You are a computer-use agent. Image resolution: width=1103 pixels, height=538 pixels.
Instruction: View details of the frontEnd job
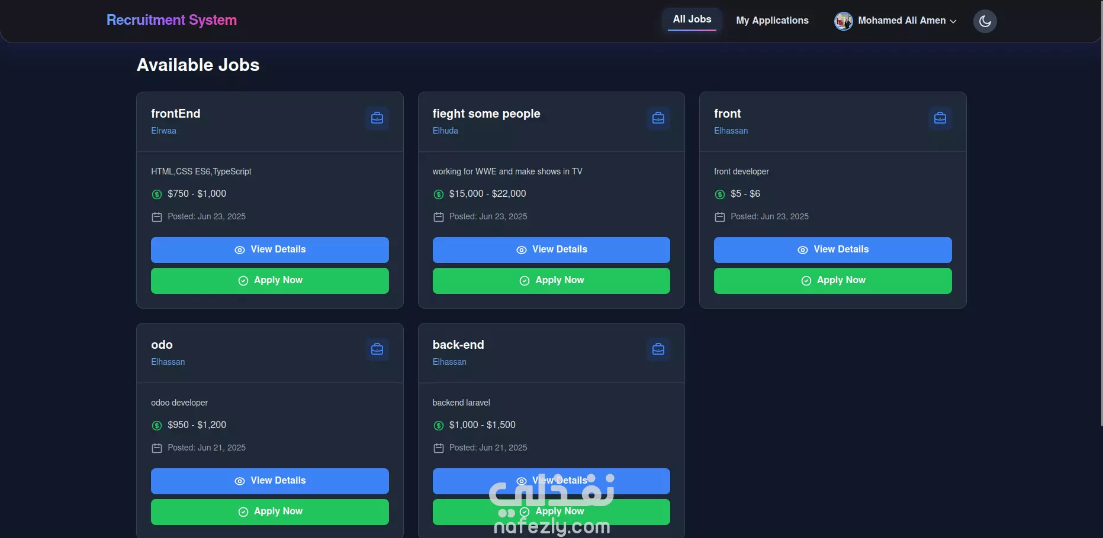[270, 250]
